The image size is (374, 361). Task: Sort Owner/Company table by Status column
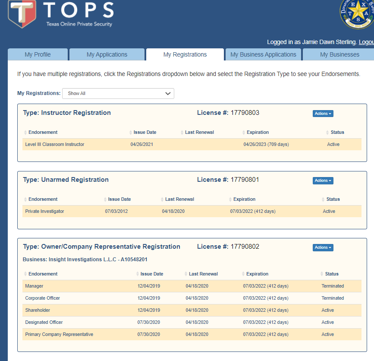coord(331,274)
